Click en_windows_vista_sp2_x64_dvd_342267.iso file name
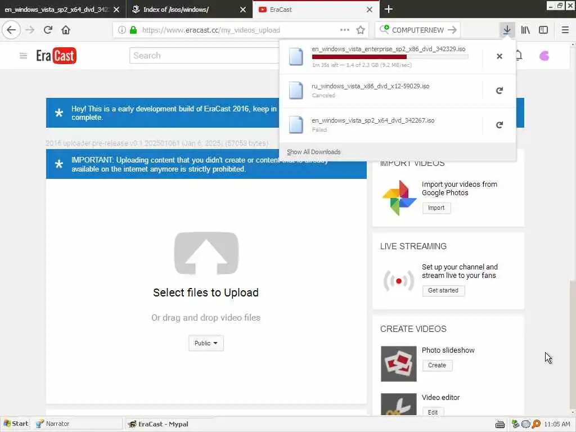 pos(373,120)
